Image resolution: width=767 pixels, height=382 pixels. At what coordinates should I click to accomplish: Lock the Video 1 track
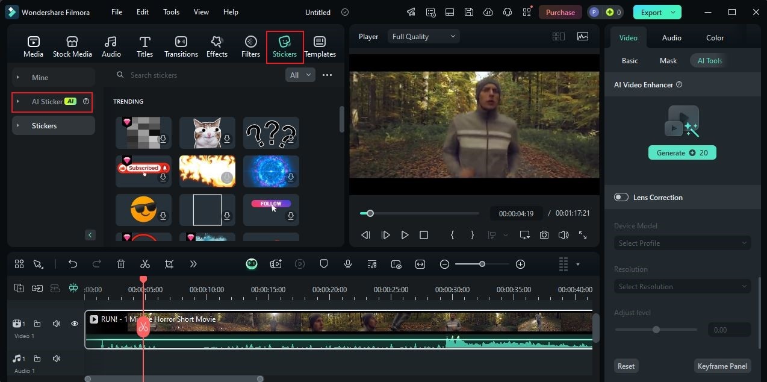coord(37,324)
